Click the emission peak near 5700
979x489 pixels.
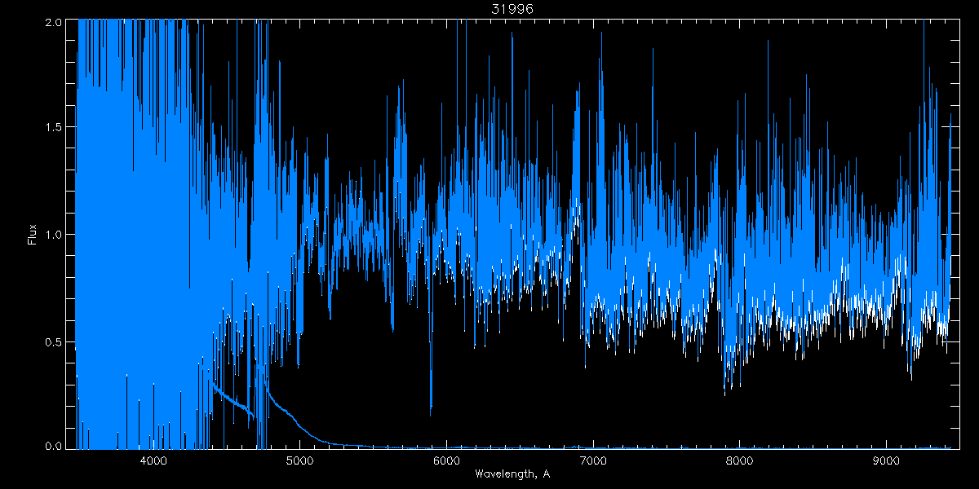tap(401, 106)
